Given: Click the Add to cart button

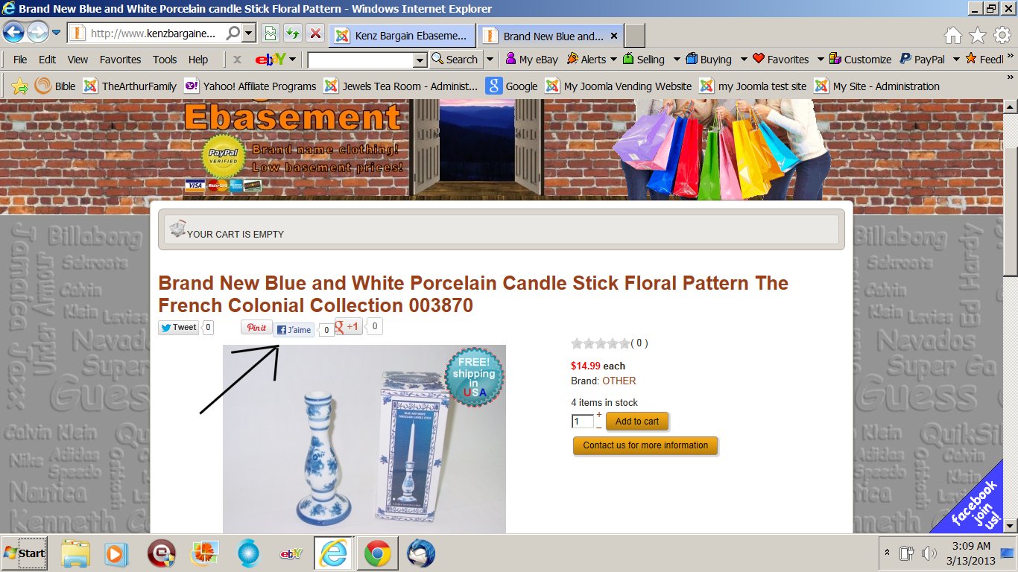Looking at the screenshot, I should (x=637, y=422).
